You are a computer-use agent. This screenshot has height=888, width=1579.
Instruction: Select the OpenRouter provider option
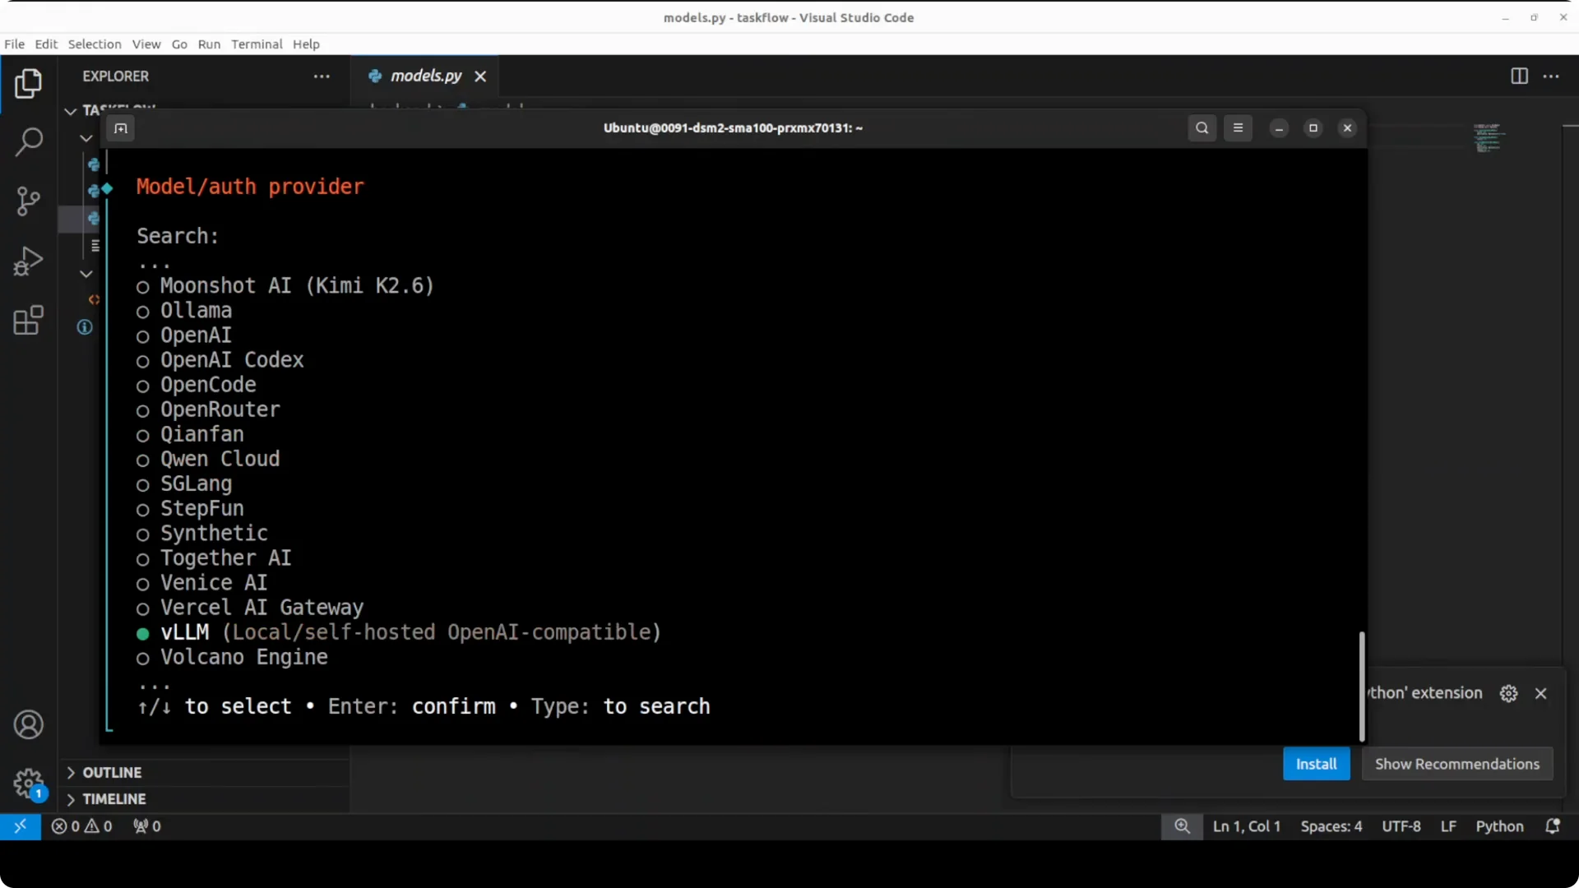(x=208, y=409)
